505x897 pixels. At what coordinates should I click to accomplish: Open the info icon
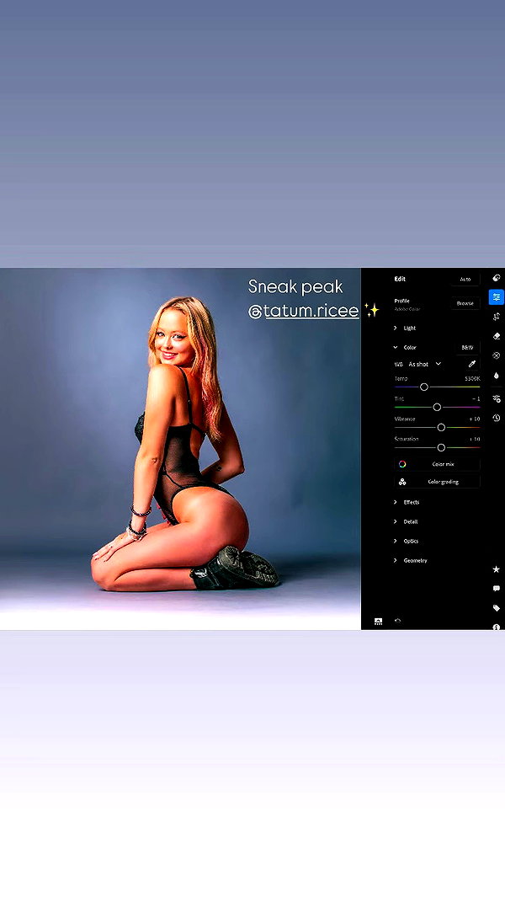[x=496, y=627]
